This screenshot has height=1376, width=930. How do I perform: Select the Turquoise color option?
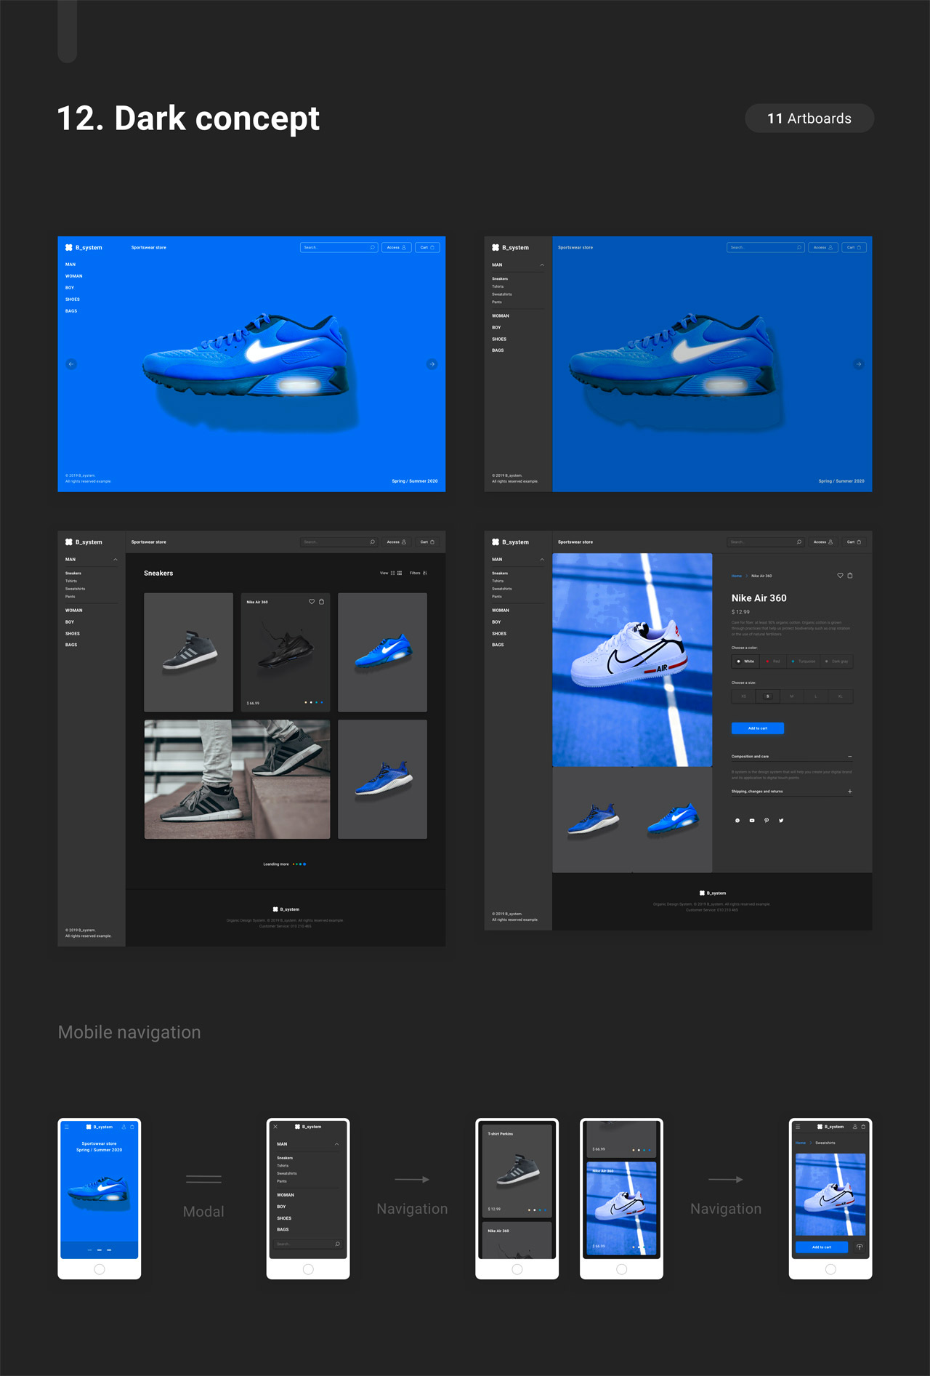tap(803, 661)
